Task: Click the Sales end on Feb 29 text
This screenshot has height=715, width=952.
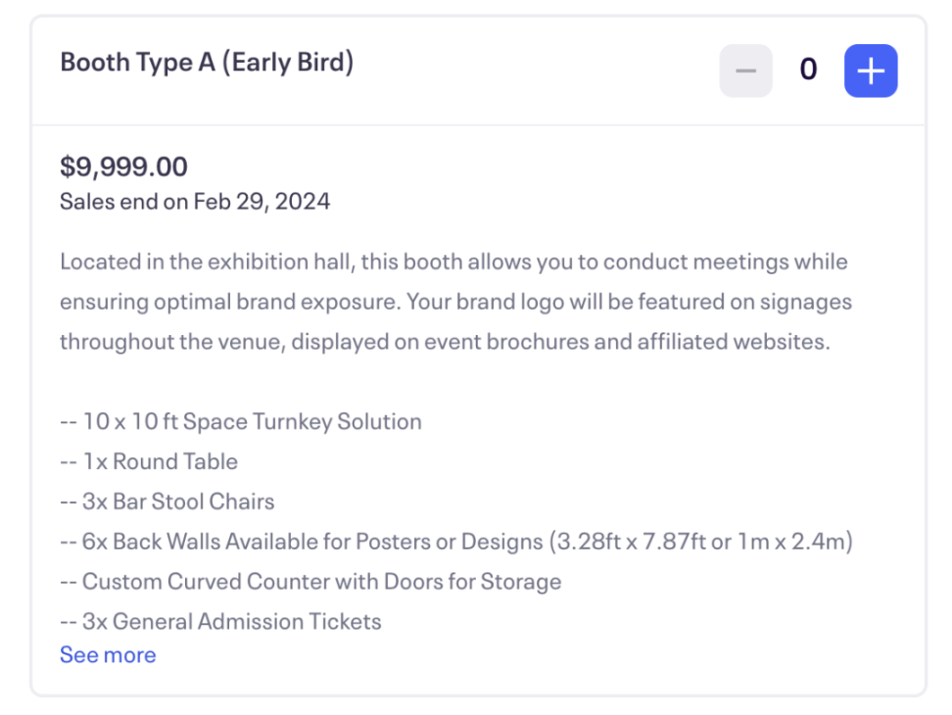Action: (x=195, y=202)
